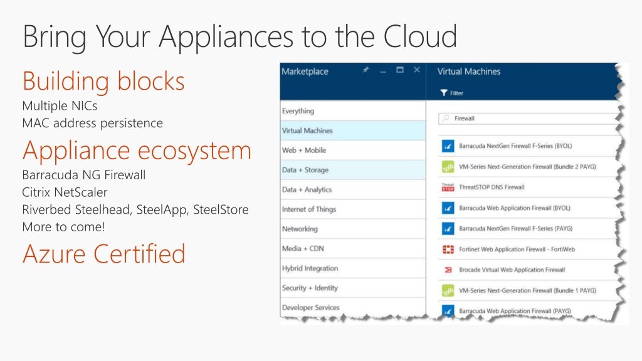This screenshot has height=361, width=642.
Task: Minimize the Marketplace blade
Action: coord(383,72)
